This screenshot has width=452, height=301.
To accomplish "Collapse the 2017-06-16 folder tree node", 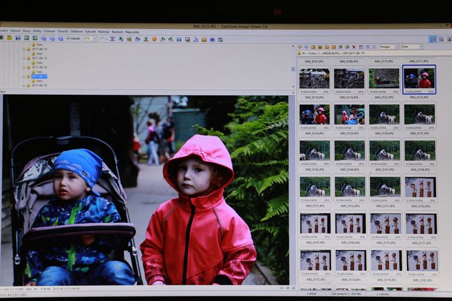I will [x=24, y=67].
